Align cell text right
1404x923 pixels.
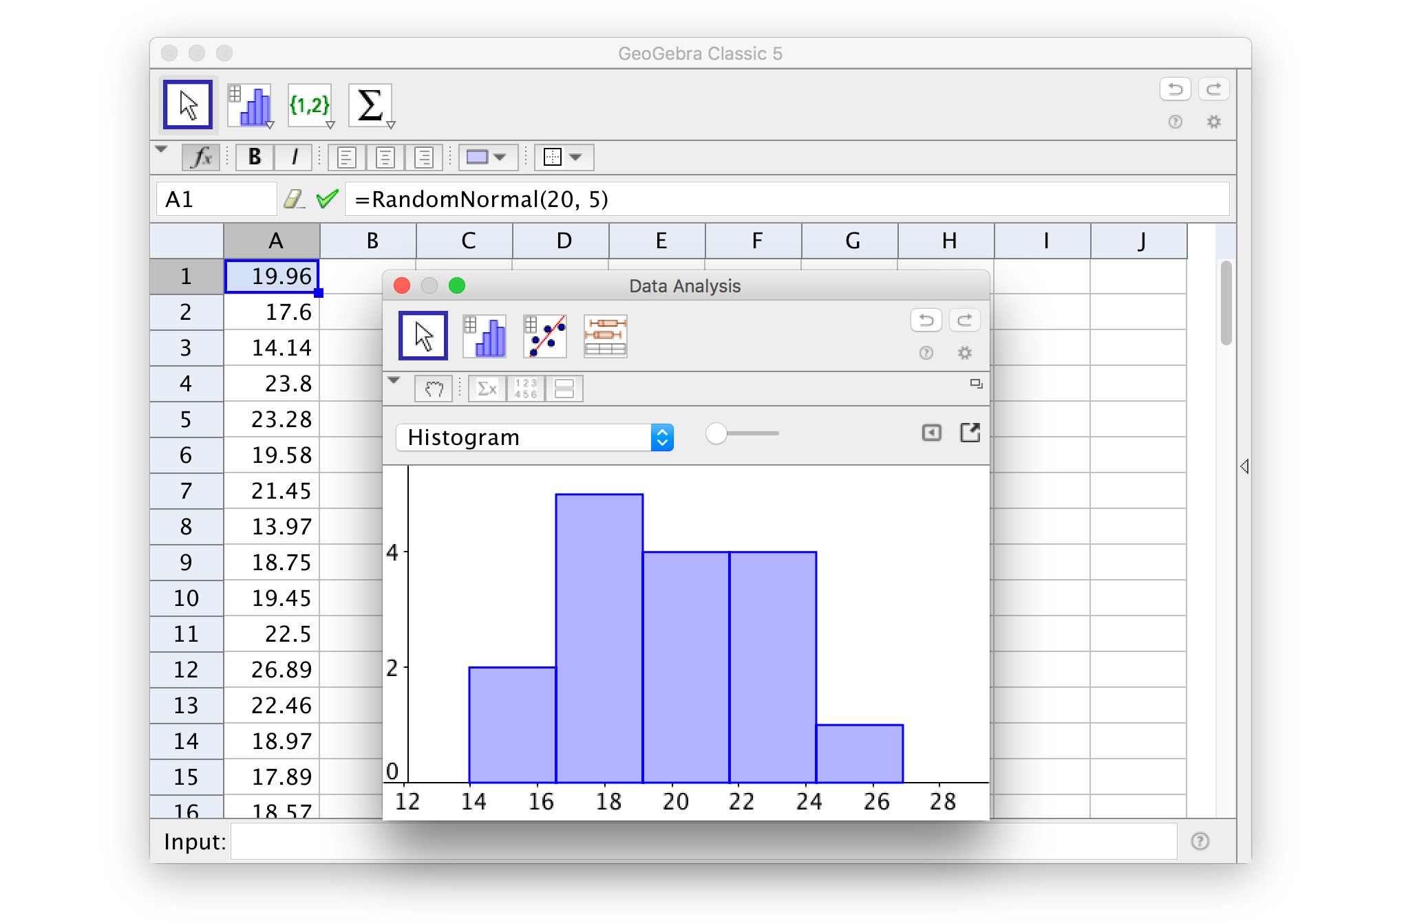(x=424, y=158)
